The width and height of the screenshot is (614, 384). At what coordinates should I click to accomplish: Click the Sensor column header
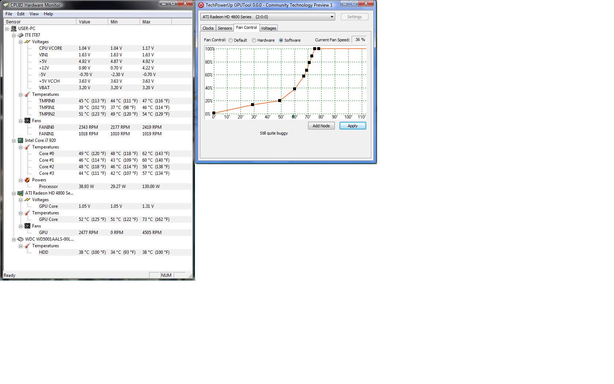[x=40, y=22]
